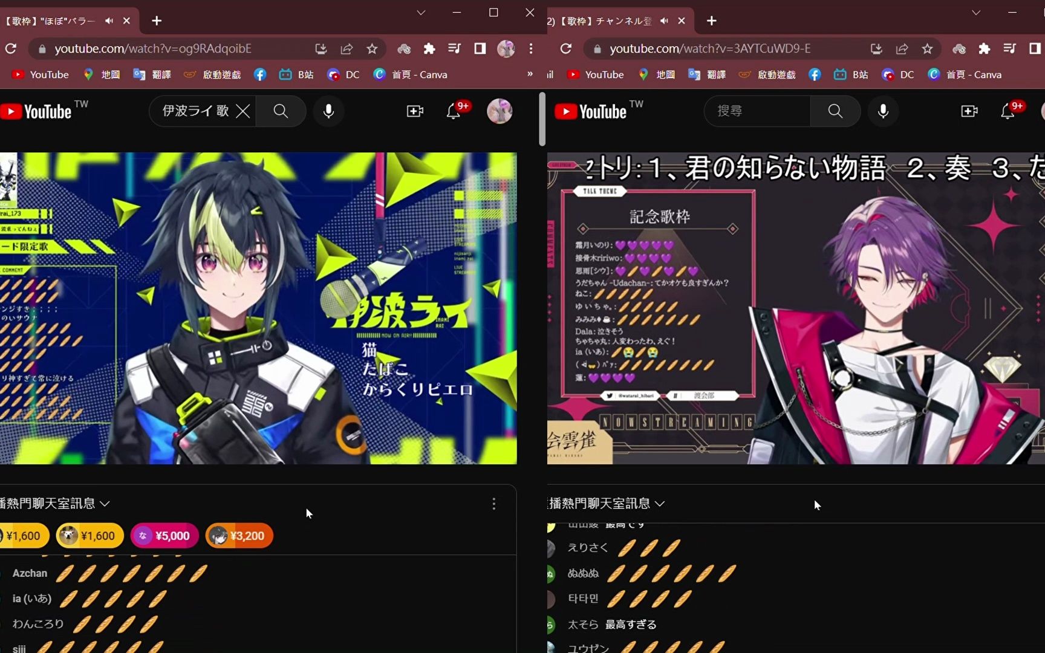Image resolution: width=1045 pixels, height=653 pixels.
Task: Click search magnifier button in right window
Action: pos(835,111)
